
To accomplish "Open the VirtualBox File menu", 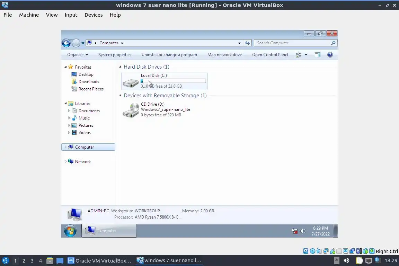I will pos(8,15).
